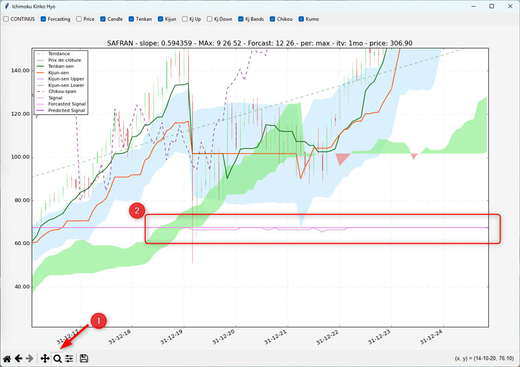
Task: Go back to previous view arrow
Action: 18,358
